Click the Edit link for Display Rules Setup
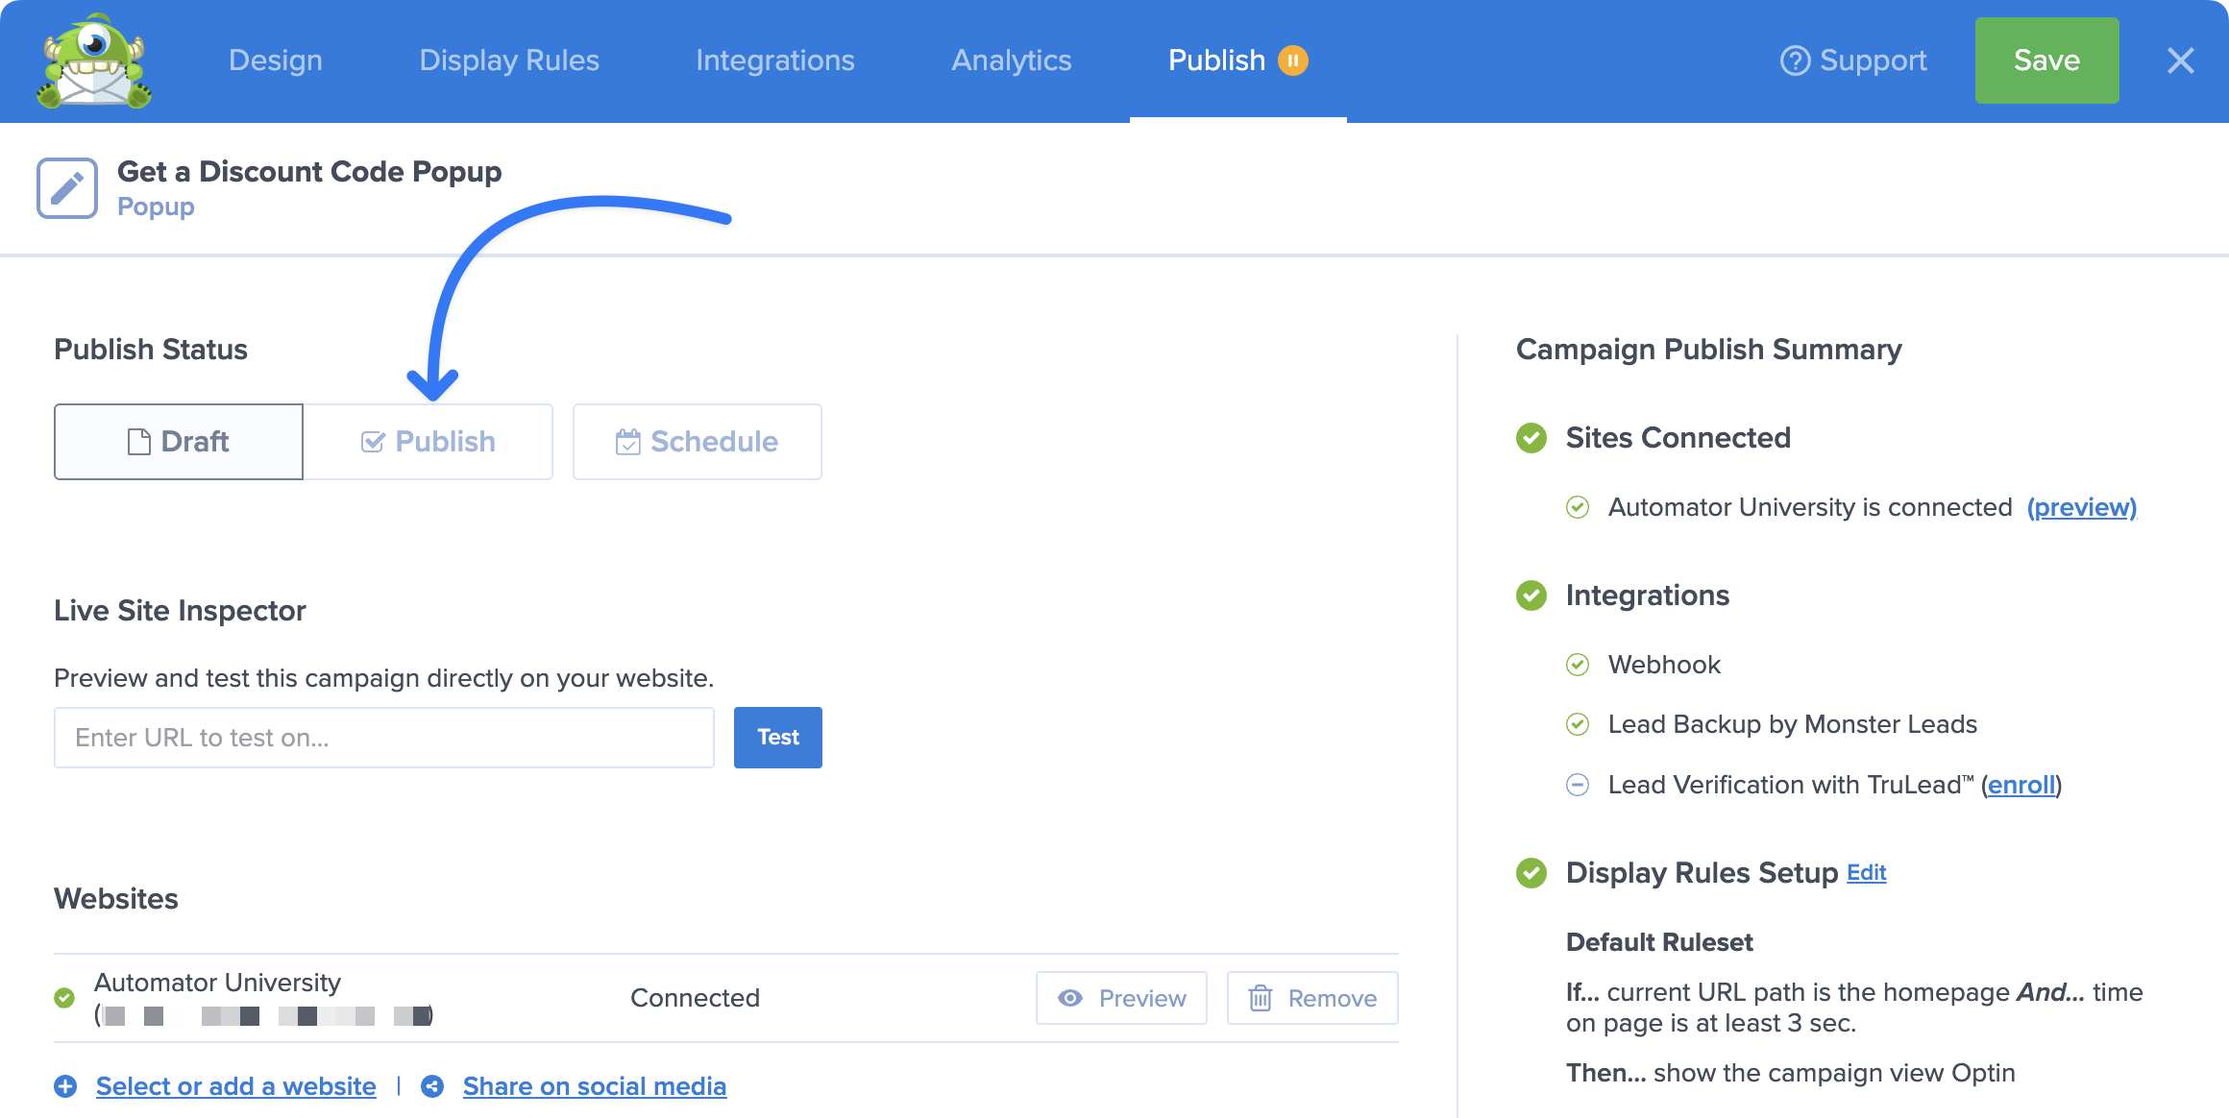This screenshot has width=2229, height=1118. pyautogui.click(x=1866, y=872)
